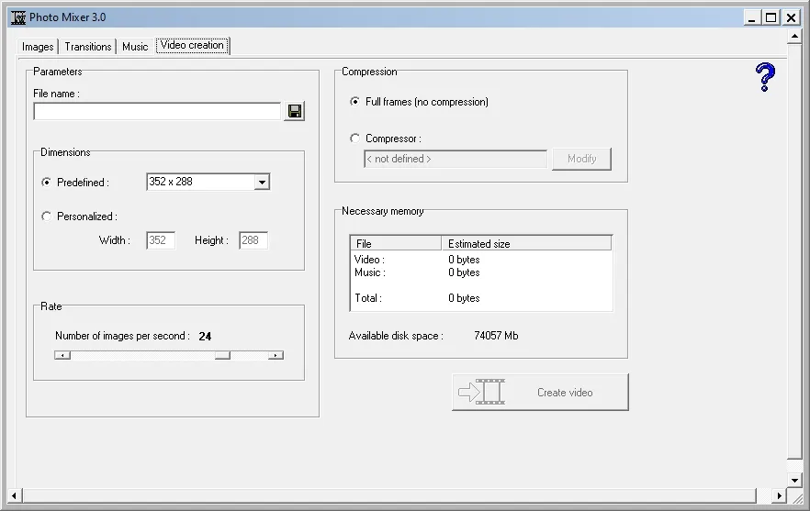This screenshot has width=810, height=511.
Task: Click rate slider right arrow
Action: [x=276, y=355]
